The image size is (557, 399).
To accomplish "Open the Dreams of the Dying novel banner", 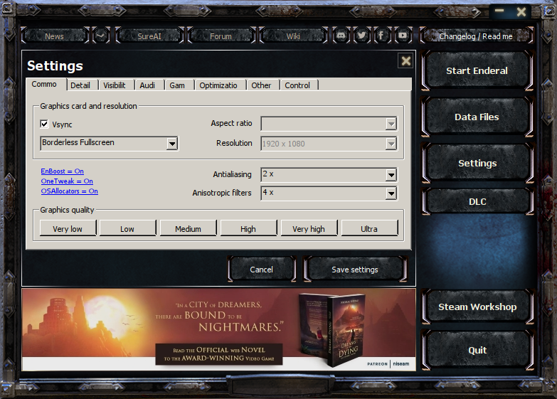I will (x=219, y=330).
